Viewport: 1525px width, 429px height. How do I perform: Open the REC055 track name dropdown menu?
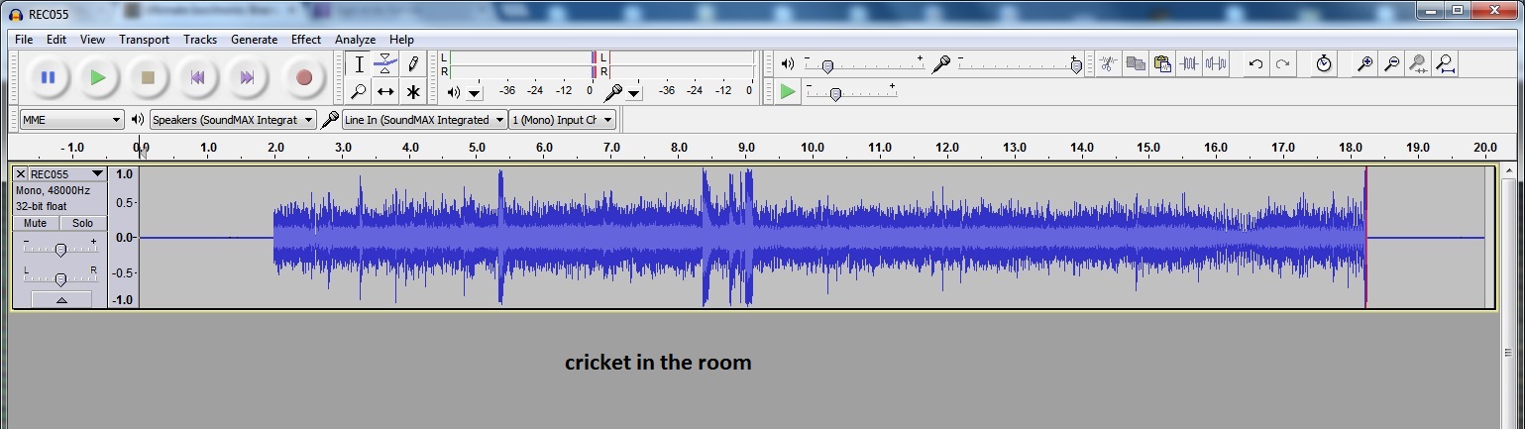(x=96, y=174)
